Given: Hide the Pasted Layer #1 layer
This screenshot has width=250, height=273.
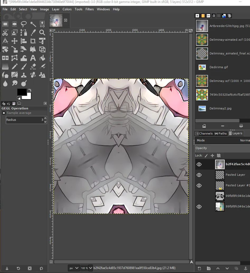Looking at the screenshot, I should (x=199, y=186).
